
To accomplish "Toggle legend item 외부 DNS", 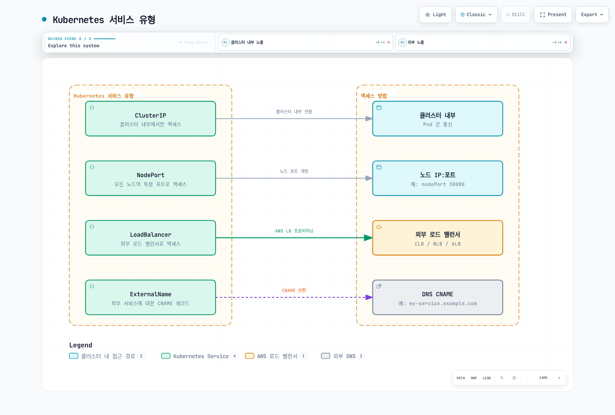I will tap(343, 356).
